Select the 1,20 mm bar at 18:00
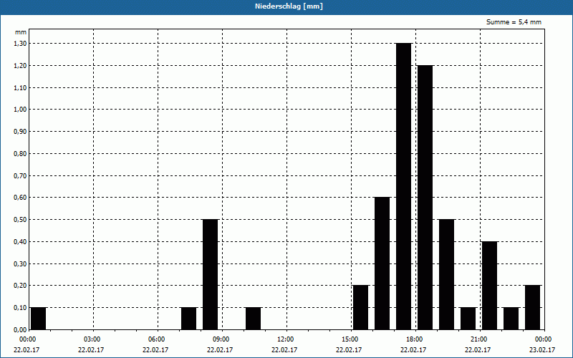573x358 pixels. tap(425, 198)
